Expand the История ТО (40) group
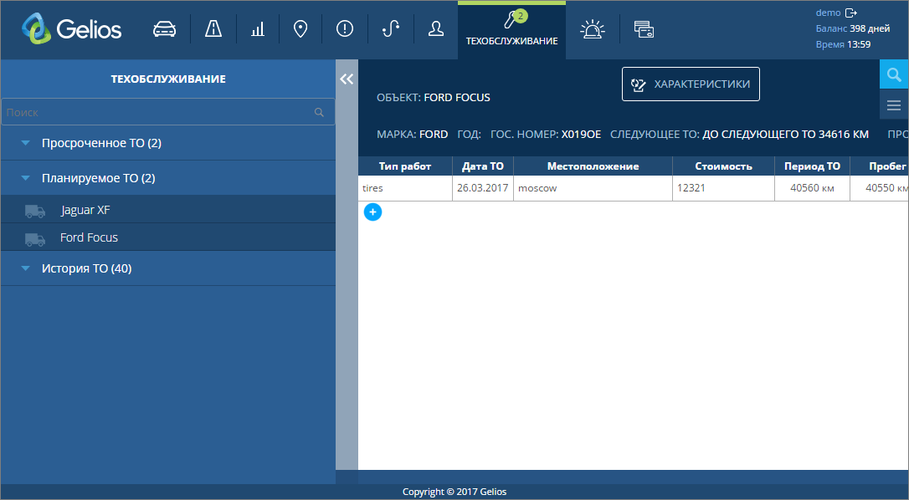The height and width of the screenshot is (500, 909). [26, 269]
